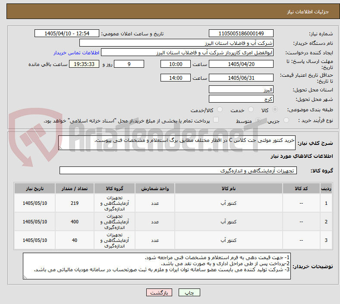340x304 pixels.
Task: Click the resize handle of buyer notes box
Action: tap(25, 277)
